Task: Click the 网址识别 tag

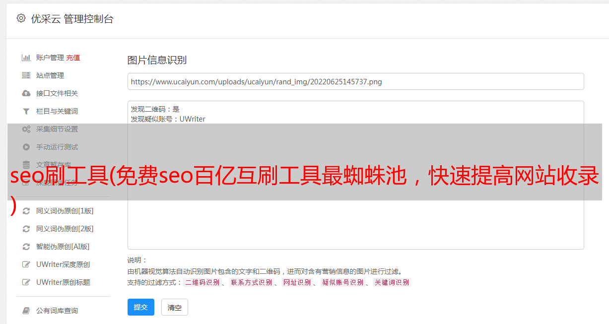Action: click(297, 282)
